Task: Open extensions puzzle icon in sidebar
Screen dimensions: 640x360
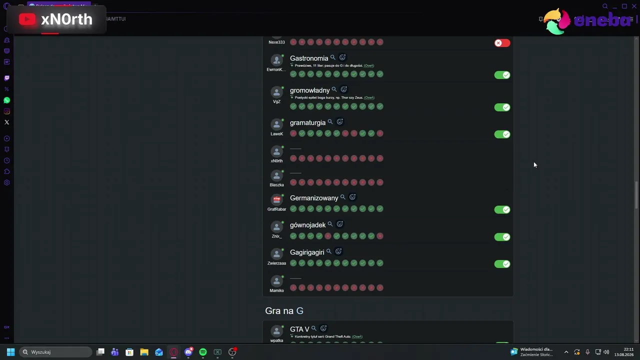Action: click(x=7, y=171)
